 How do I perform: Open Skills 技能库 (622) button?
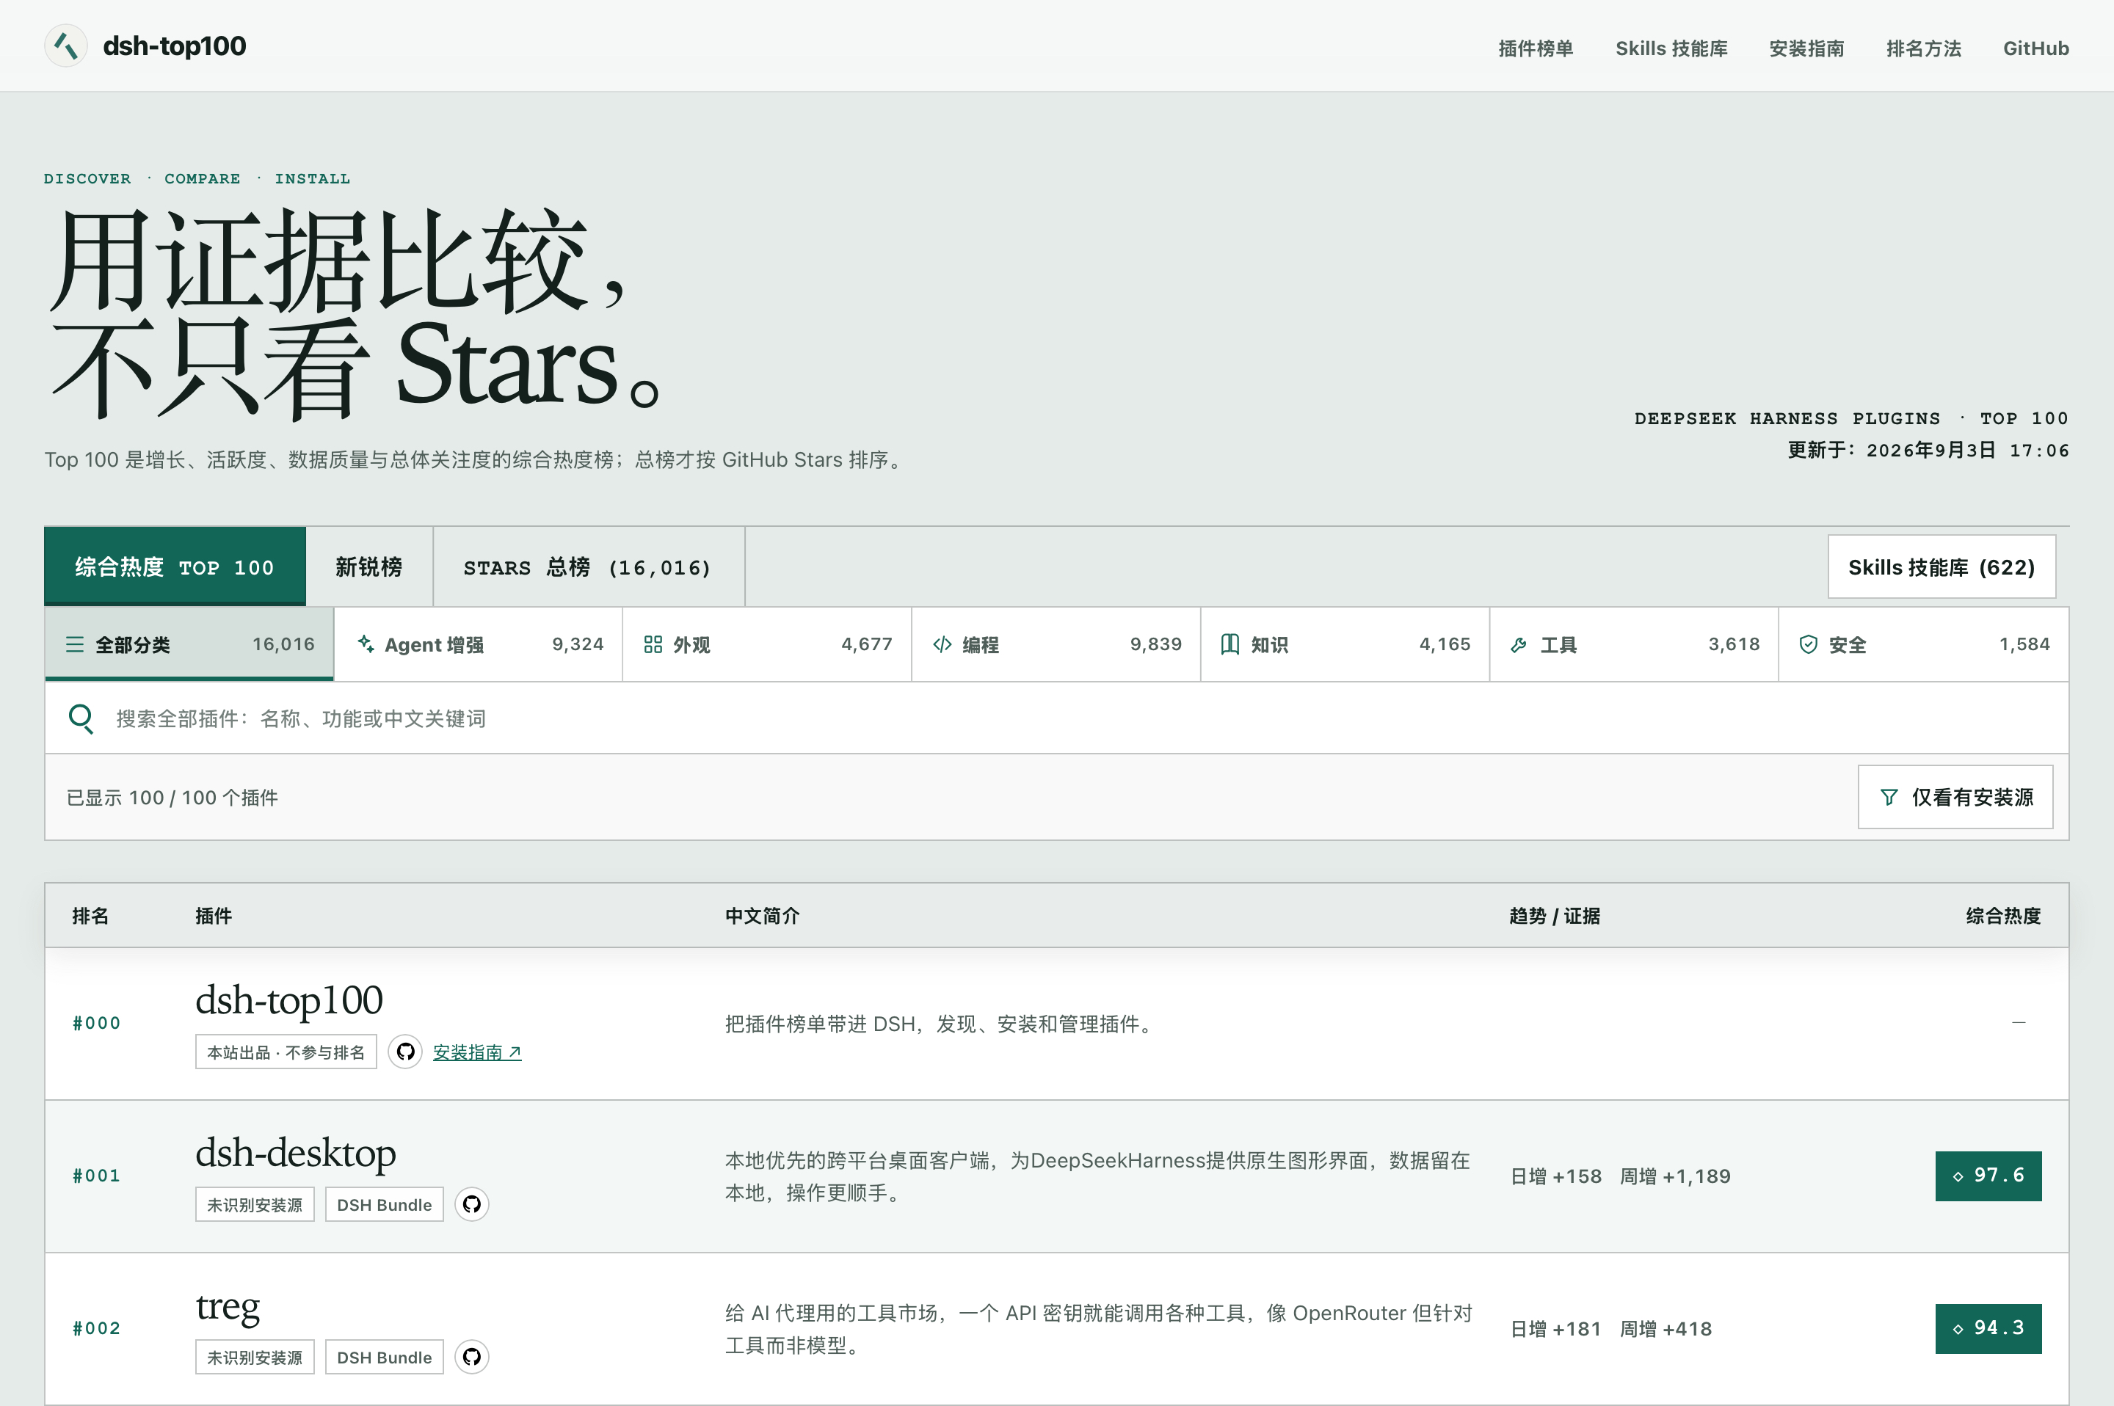[1942, 567]
